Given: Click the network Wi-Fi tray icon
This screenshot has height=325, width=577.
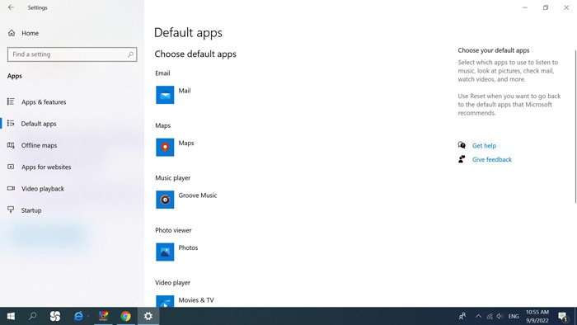Looking at the screenshot, I should 490,316.
